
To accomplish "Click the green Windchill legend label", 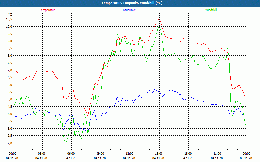I will tap(211, 10).
